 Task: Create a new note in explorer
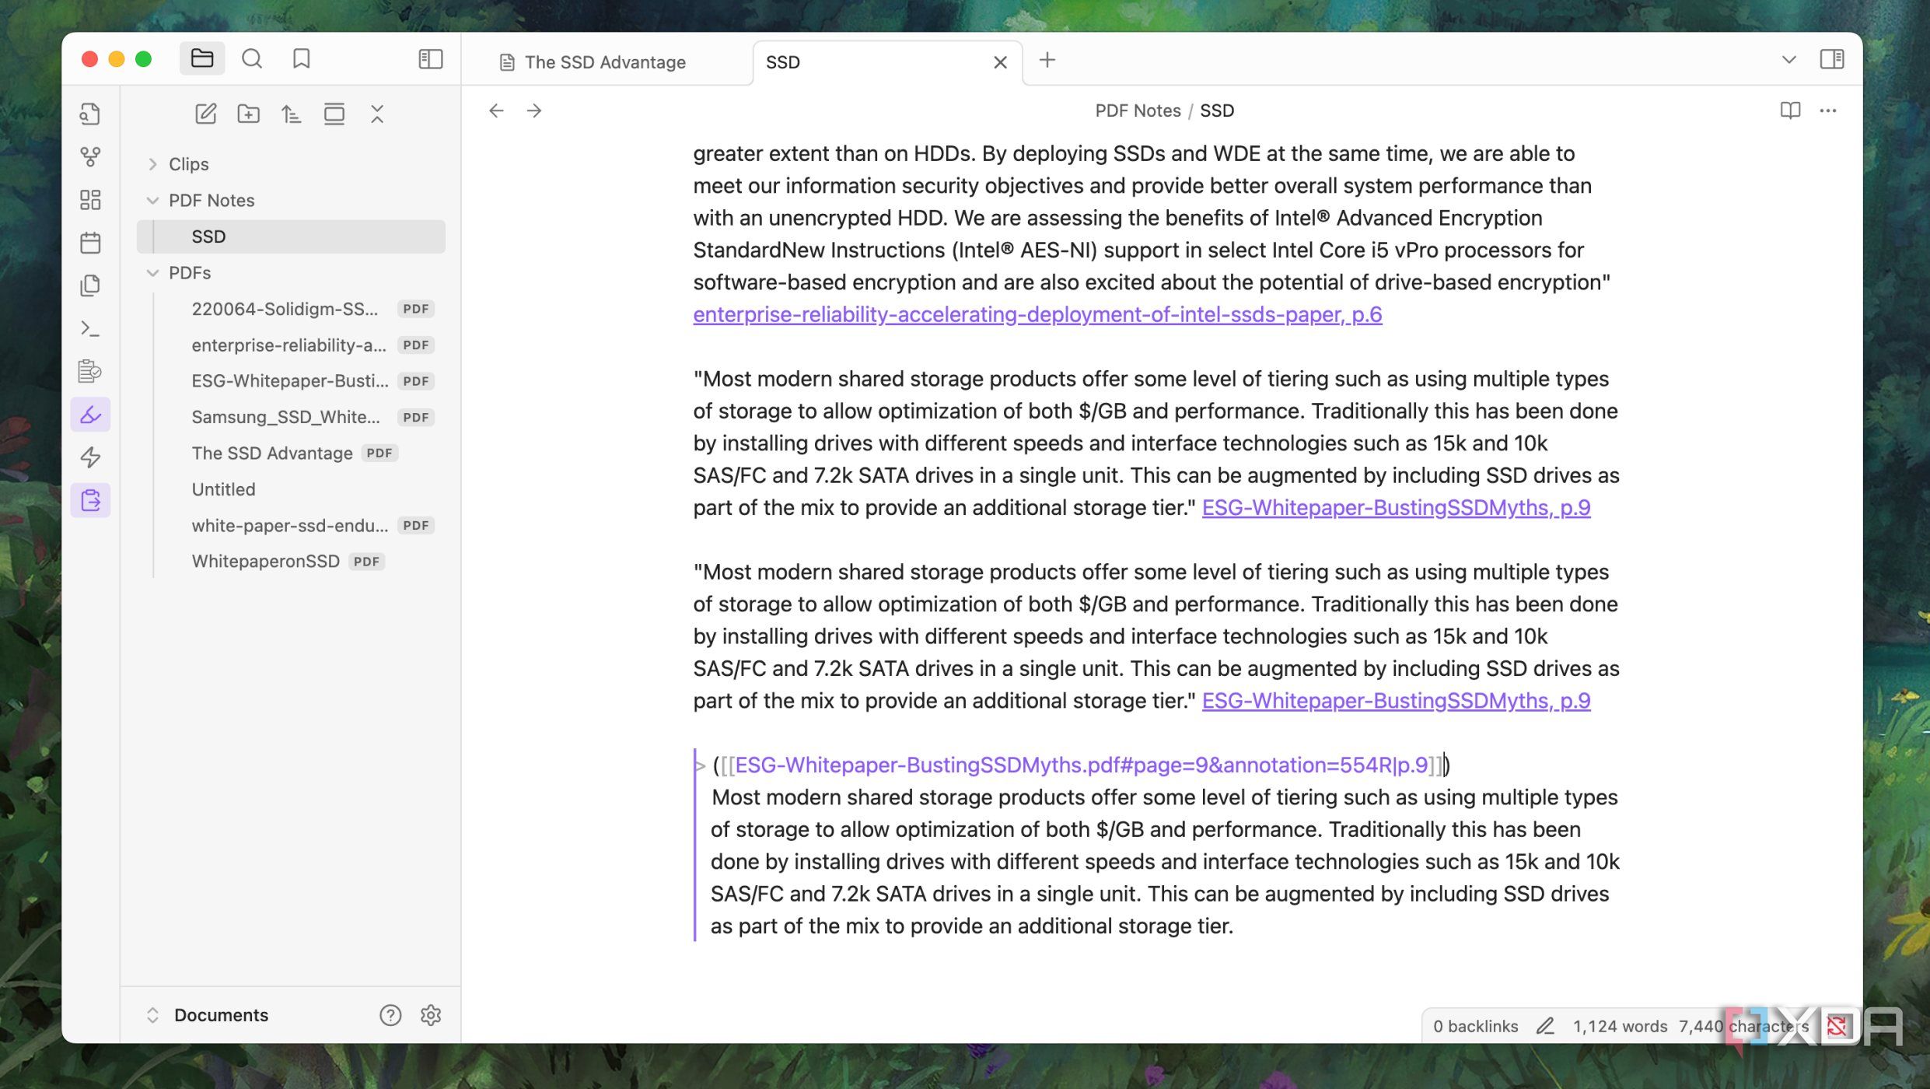[205, 114]
